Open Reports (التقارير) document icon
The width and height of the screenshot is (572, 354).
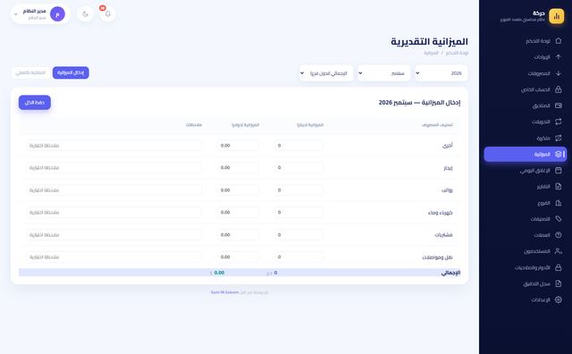[558, 187]
